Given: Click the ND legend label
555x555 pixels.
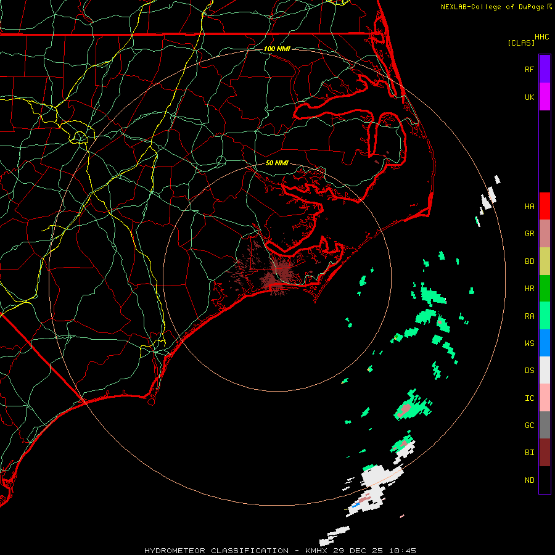Looking at the screenshot, I should coord(529,480).
